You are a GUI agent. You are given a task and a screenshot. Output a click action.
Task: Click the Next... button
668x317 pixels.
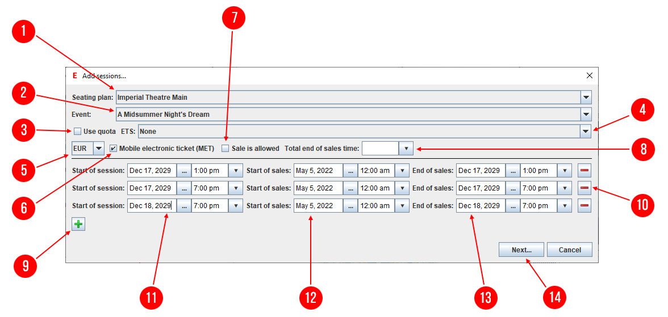coord(521,250)
